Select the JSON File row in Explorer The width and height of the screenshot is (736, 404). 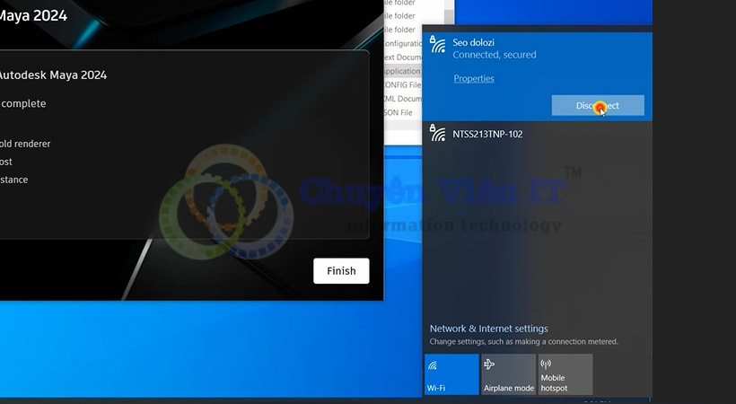tap(398, 113)
